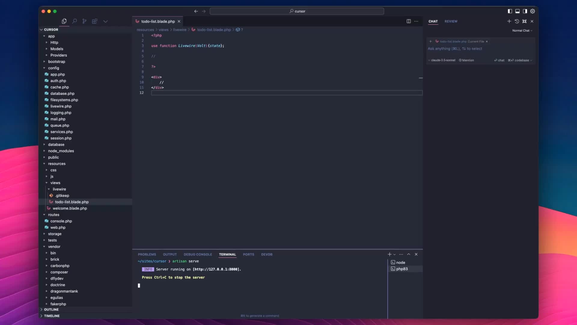
Task: Select the node terminal session
Action: tap(405, 263)
